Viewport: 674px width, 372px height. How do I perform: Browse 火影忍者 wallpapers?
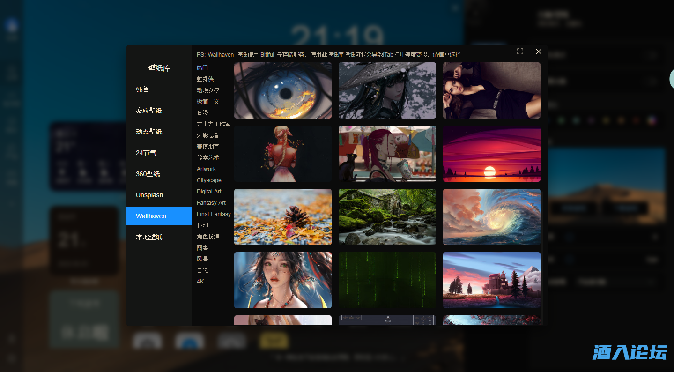(x=208, y=135)
